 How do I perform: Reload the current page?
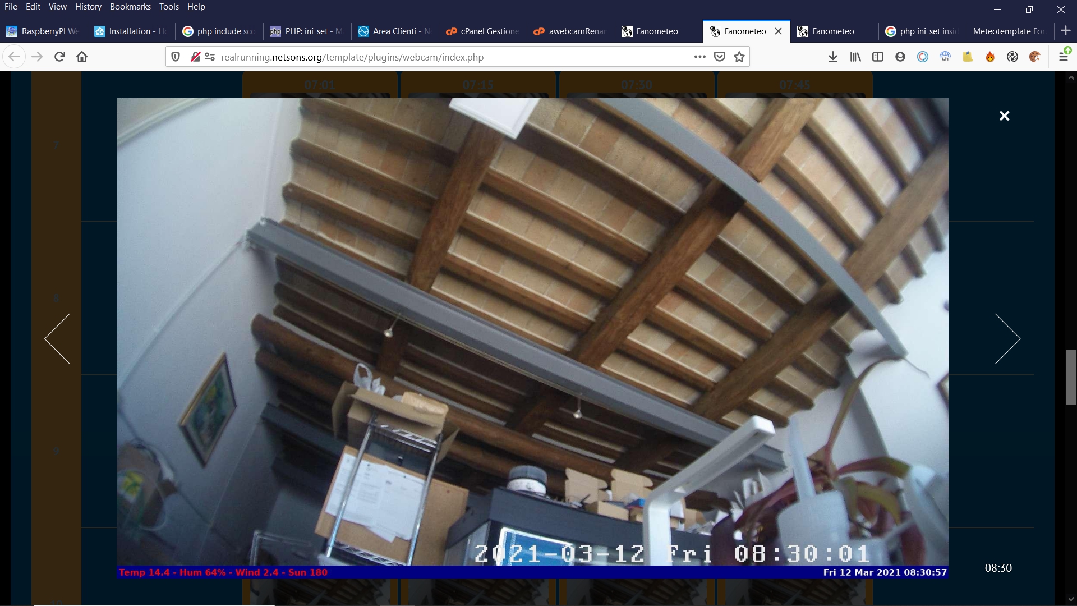click(59, 57)
